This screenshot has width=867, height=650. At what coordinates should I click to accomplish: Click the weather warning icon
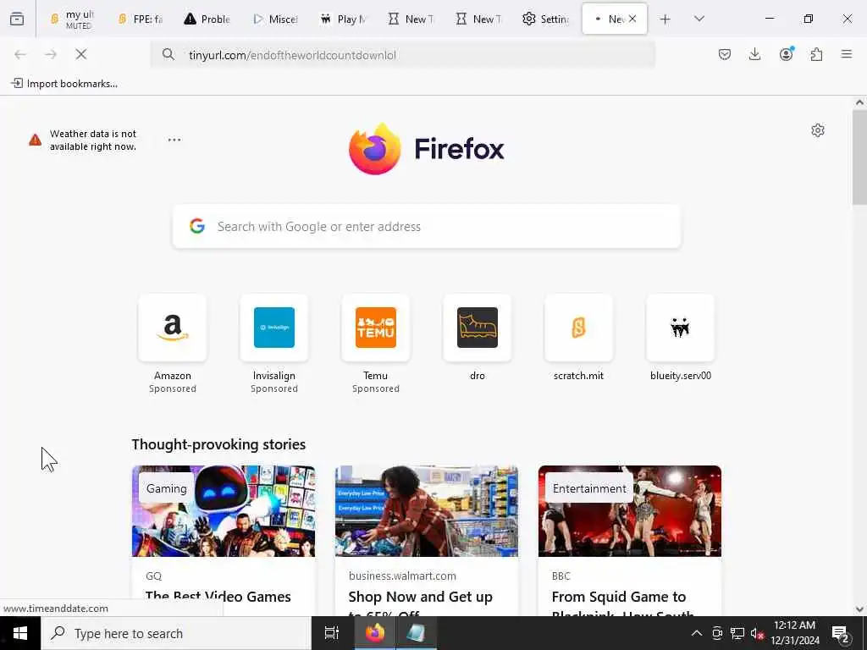click(x=35, y=140)
